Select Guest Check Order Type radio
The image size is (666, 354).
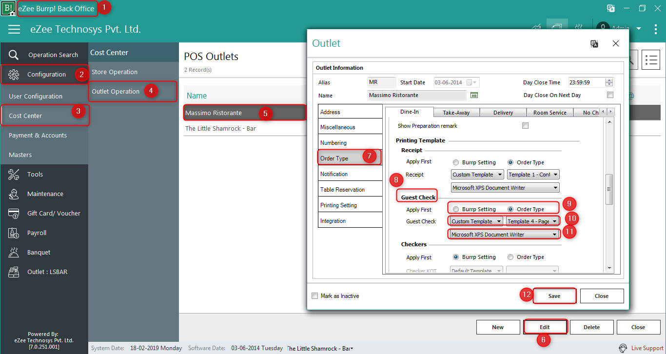pyautogui.click(x=510, y=209)
